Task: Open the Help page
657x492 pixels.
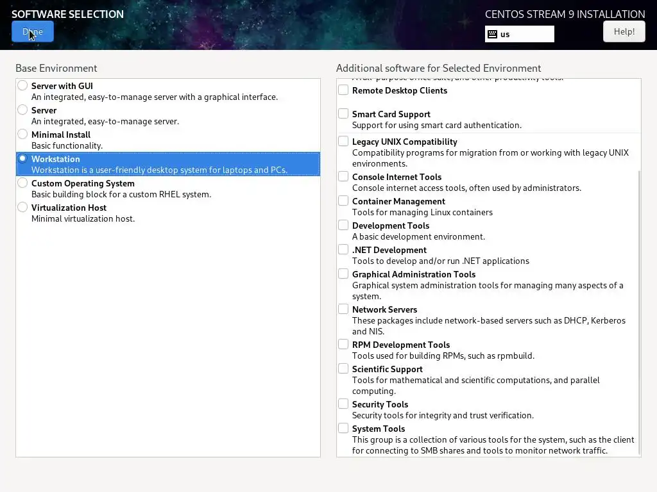Action: click(624, 31)
